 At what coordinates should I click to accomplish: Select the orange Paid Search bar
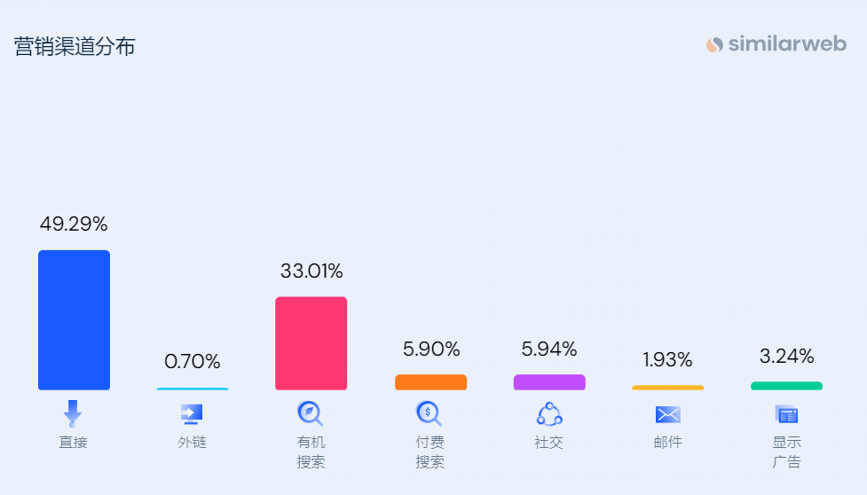point(430,382)
